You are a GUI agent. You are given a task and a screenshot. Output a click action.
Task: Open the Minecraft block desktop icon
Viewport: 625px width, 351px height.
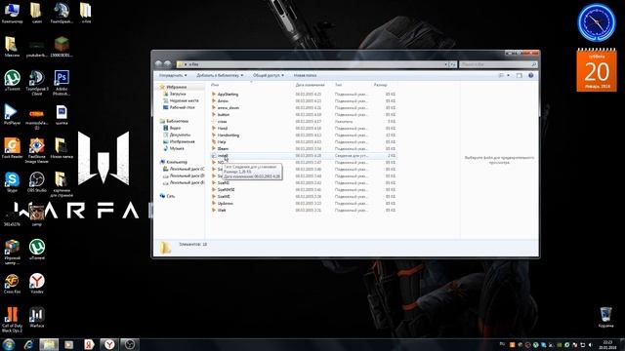coord(62,47)
